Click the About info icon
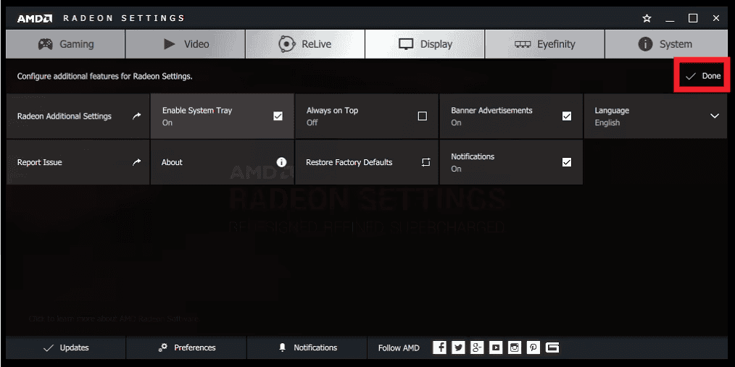The image size is (735, 367). [281, 162]
